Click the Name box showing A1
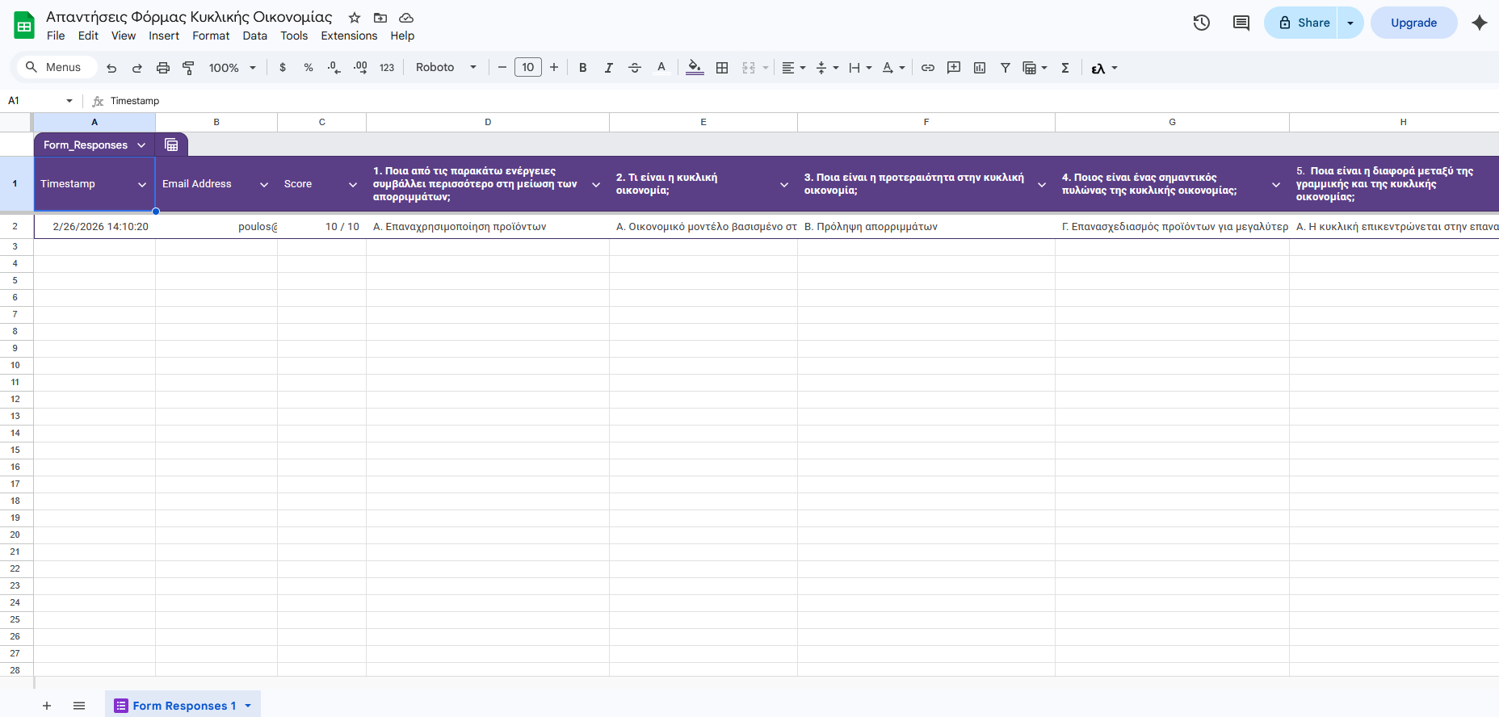The image size is (1499, 717). (40, 101)
